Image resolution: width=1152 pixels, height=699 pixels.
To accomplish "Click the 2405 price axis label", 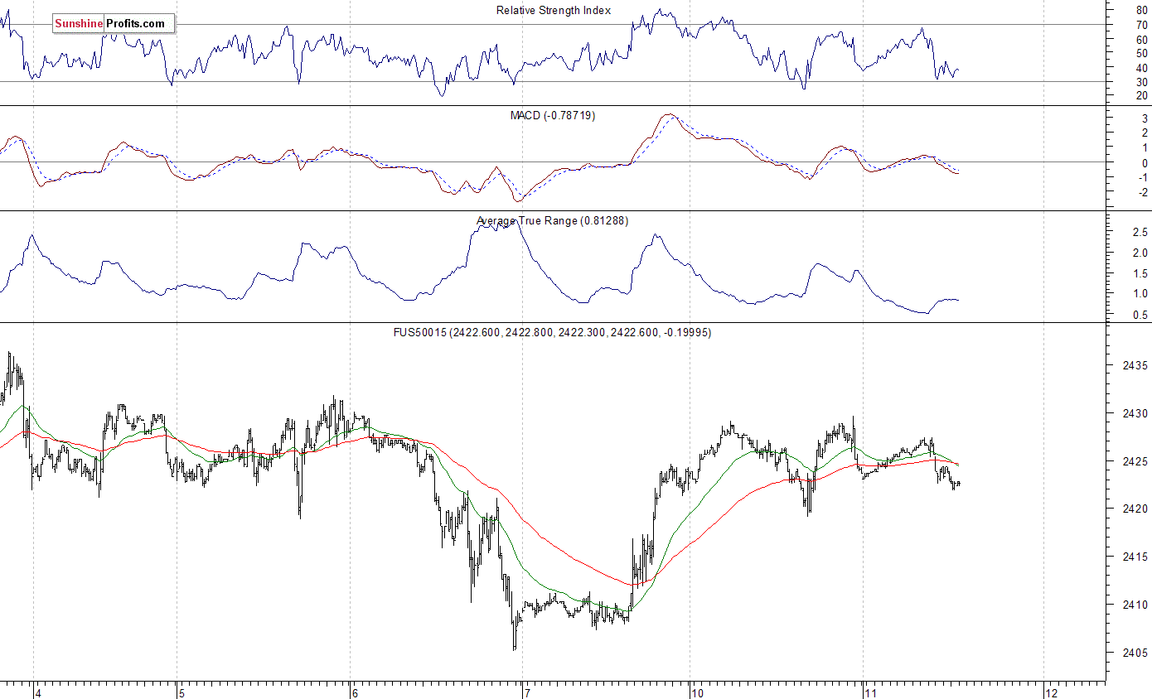I will point(1135,653).
